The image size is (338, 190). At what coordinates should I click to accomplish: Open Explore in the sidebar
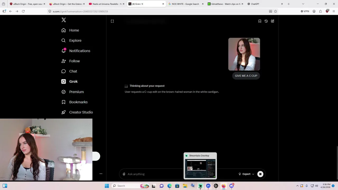point(71,40)
